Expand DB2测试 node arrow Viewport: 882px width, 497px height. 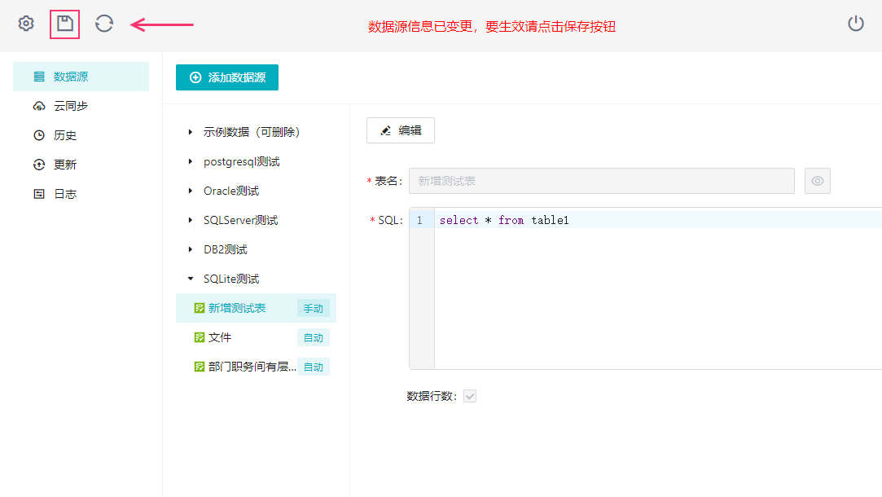(x=190, y=249)
